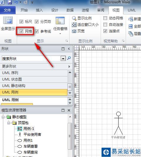
Task: Save the drawing with the floppy disk icon
Action: (10, 2)
